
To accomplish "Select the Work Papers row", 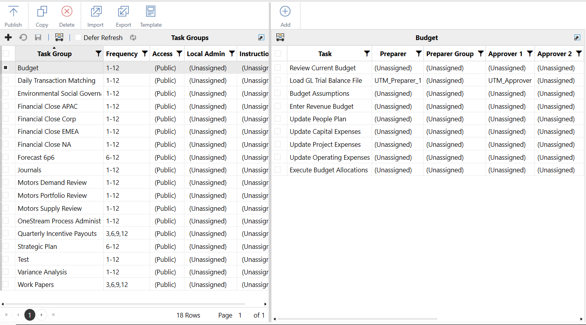I will [x=135, y=285].
